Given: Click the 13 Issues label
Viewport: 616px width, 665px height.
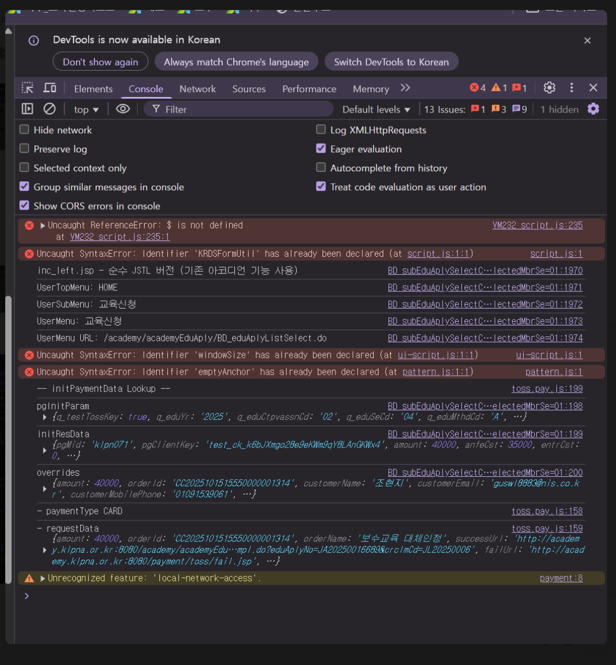Looking at the screenshot, I should [x=445, y=110].
